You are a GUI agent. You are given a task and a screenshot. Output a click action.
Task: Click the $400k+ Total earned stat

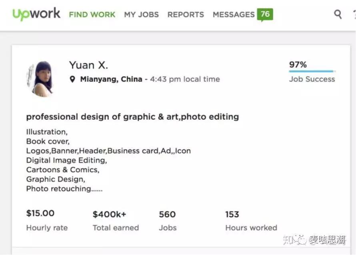[109, 214]
